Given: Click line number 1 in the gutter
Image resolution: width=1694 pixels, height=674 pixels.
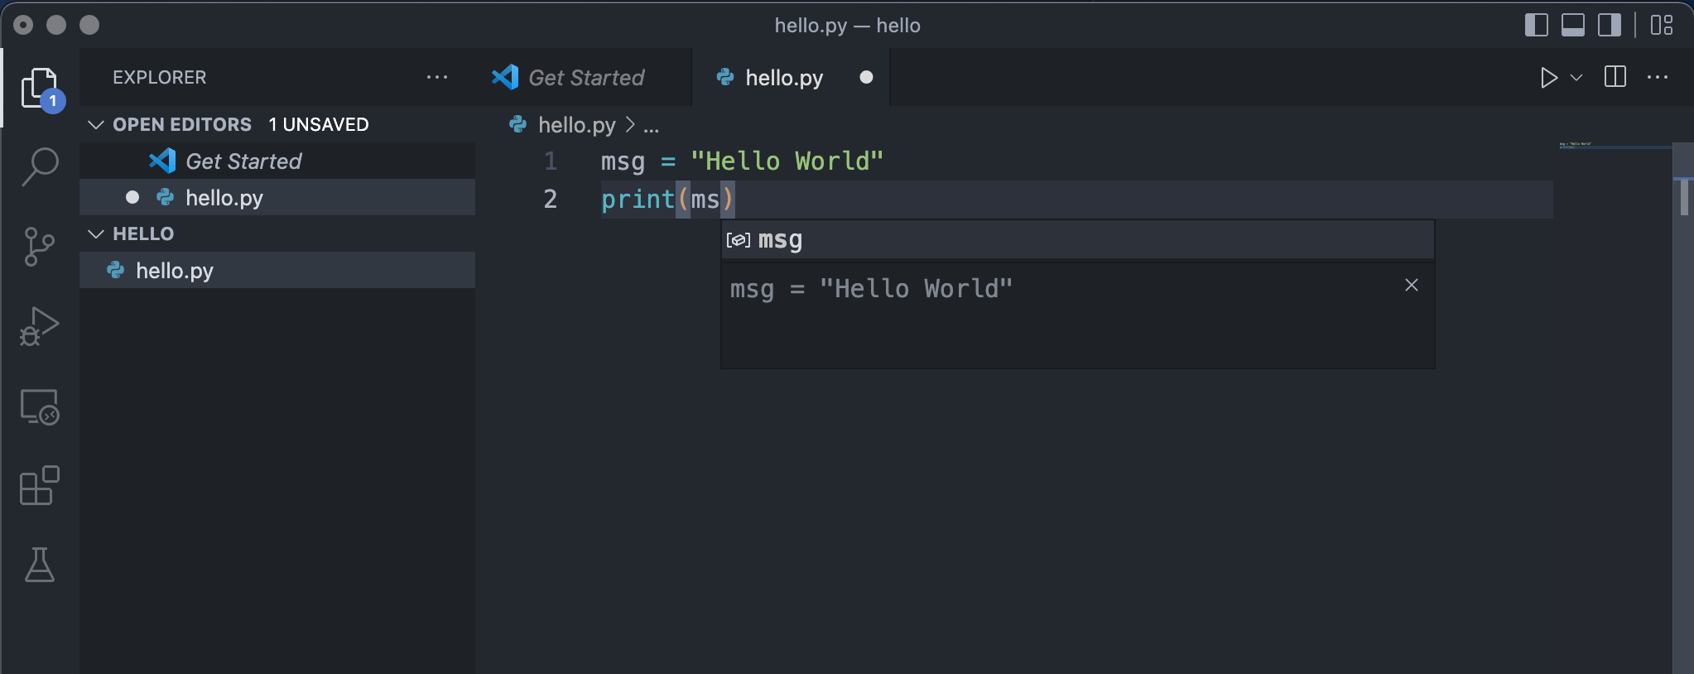Looking at the screenshot, I should (551, 161).
